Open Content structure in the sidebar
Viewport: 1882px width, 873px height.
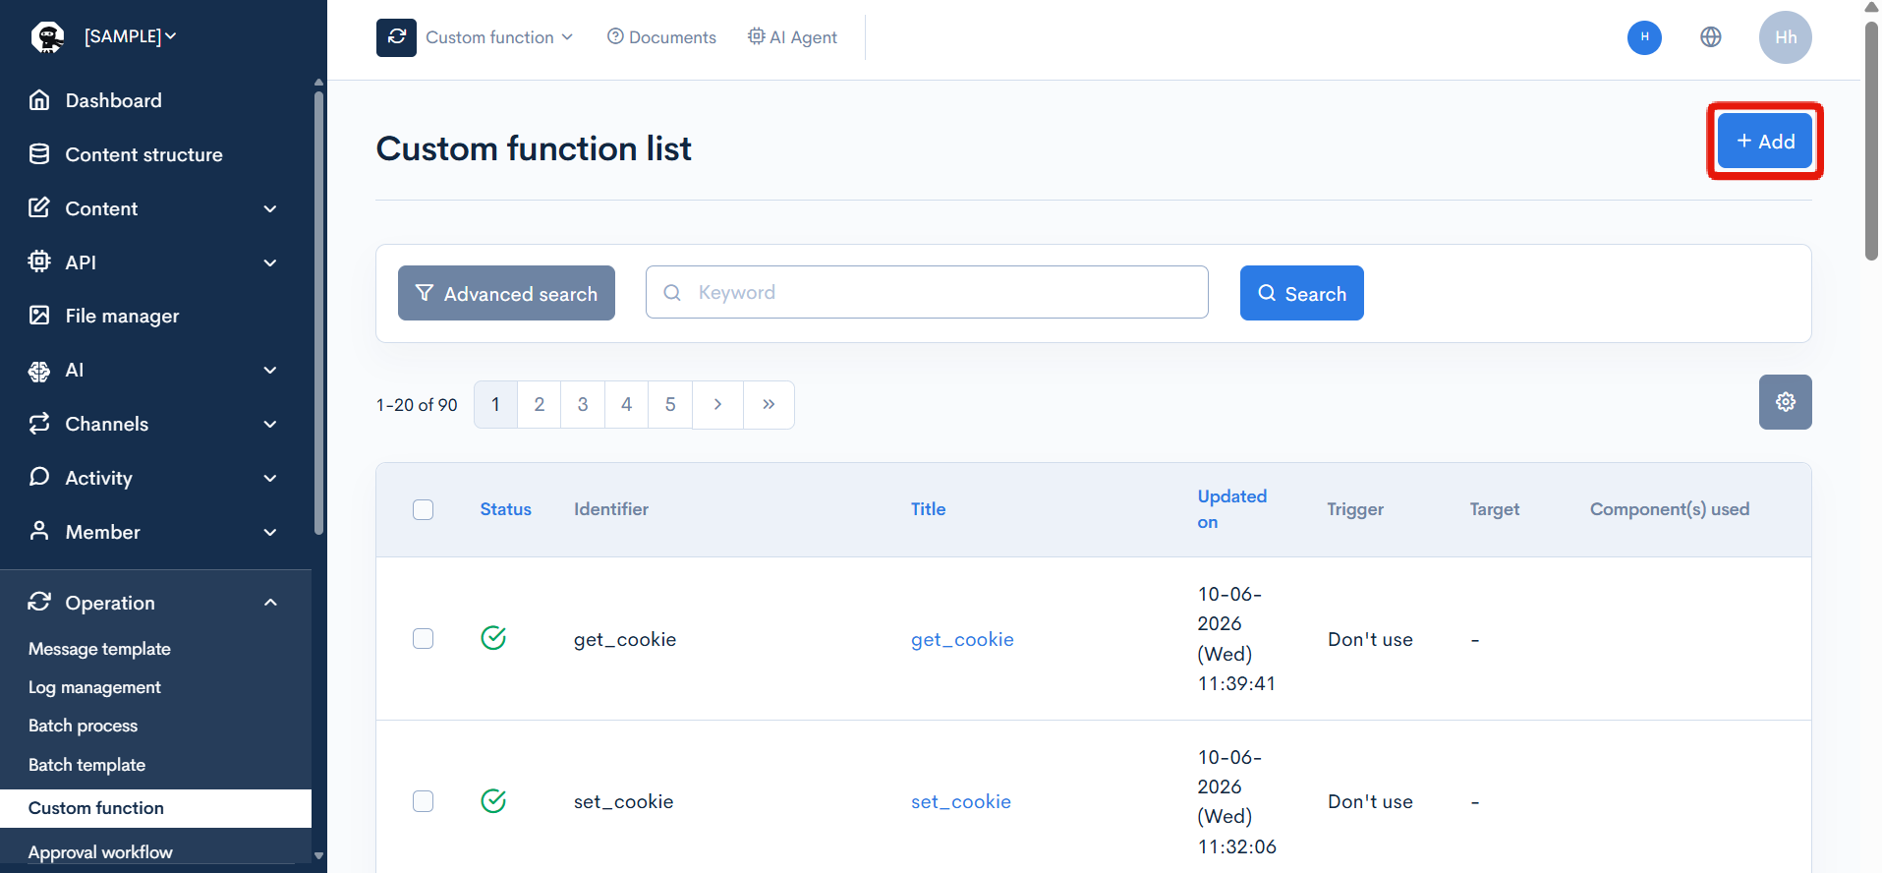point(143,154)
